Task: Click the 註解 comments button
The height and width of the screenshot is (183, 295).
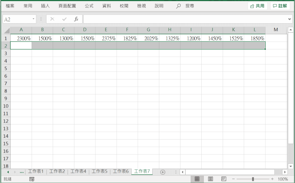Action: (280, 6)
